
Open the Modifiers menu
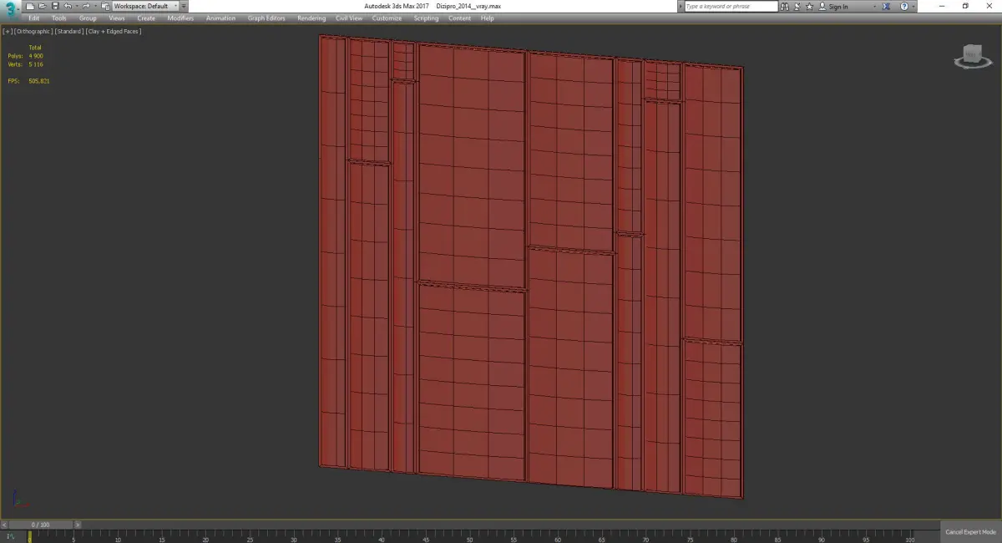point(180,18)
